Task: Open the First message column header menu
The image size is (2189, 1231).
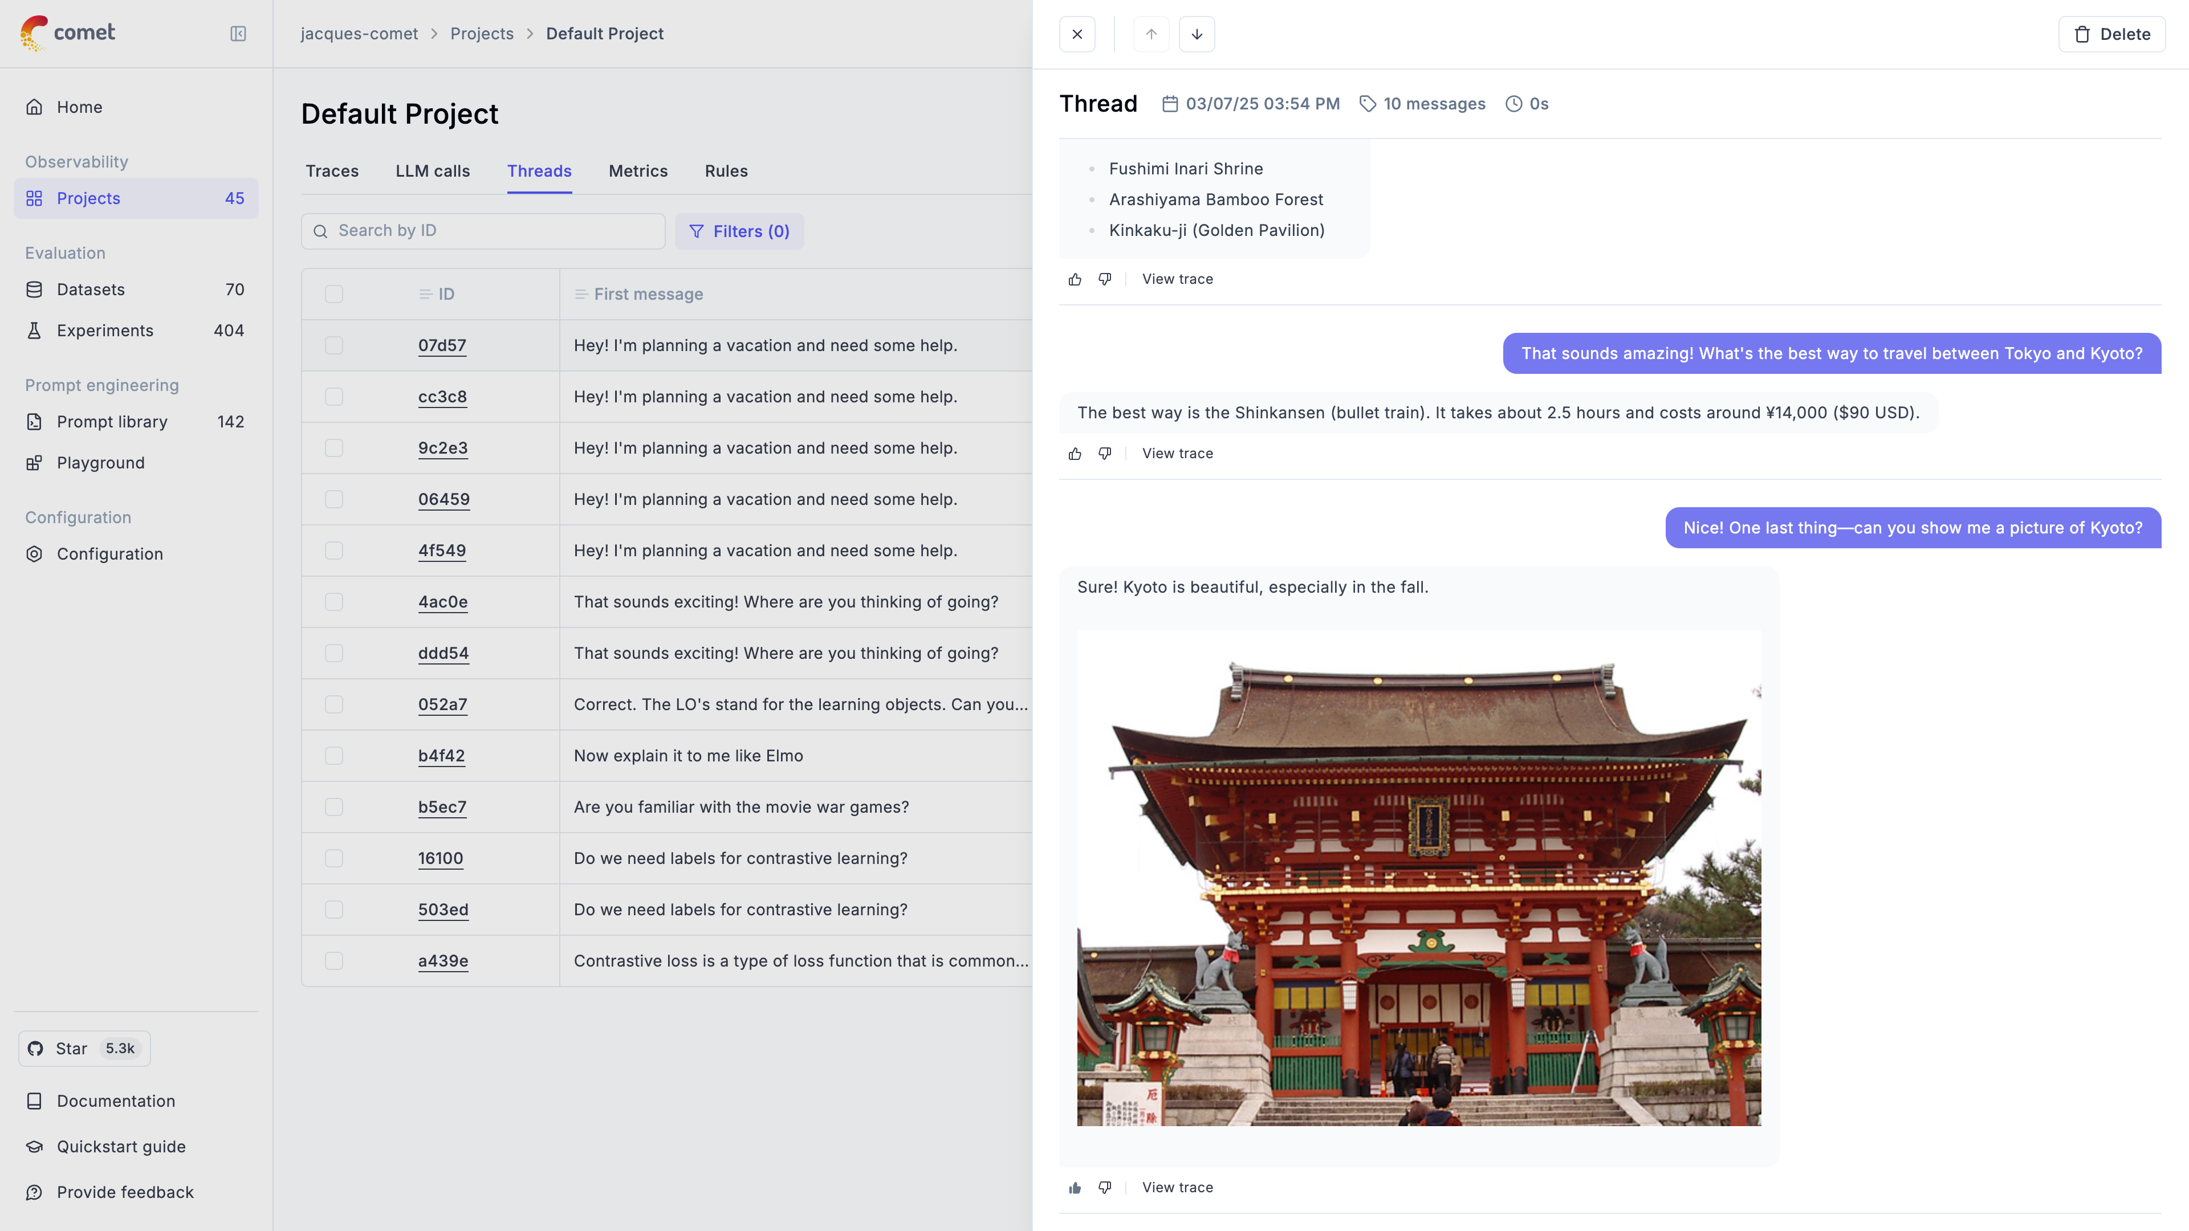Action: [x=639, y=294]
